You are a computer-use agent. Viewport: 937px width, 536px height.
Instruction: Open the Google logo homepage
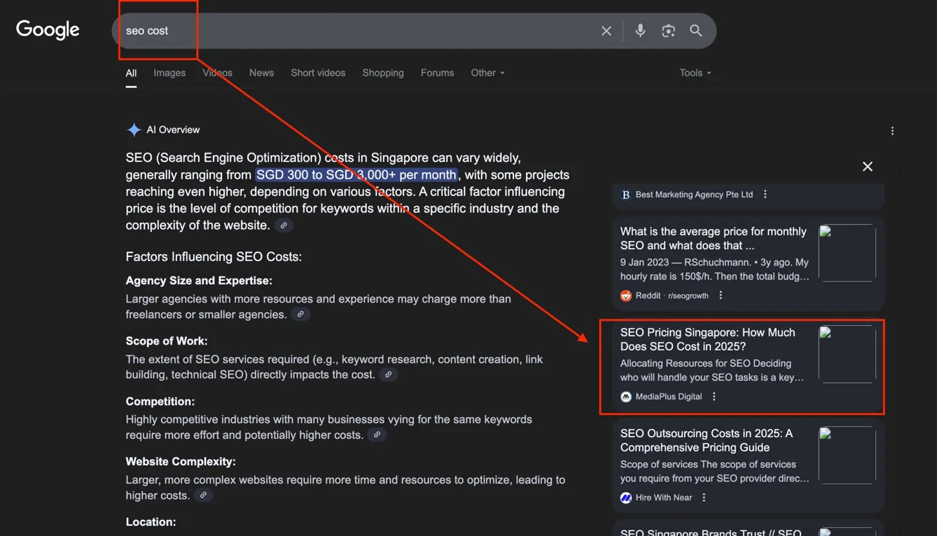pos(48,30)
